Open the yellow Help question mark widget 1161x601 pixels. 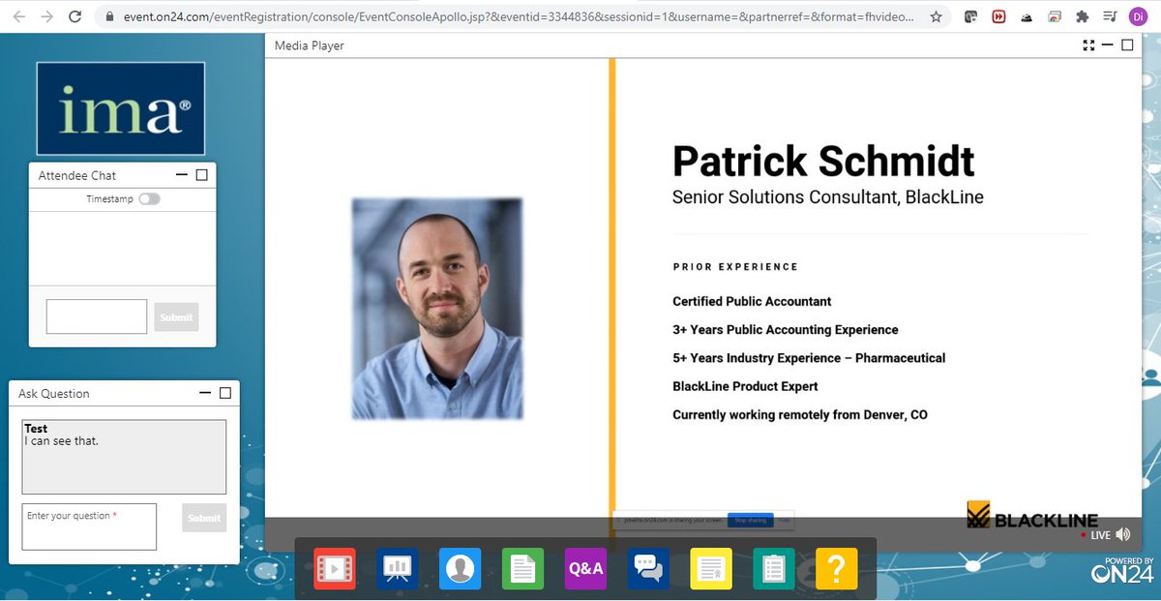(x=837, y=569)
